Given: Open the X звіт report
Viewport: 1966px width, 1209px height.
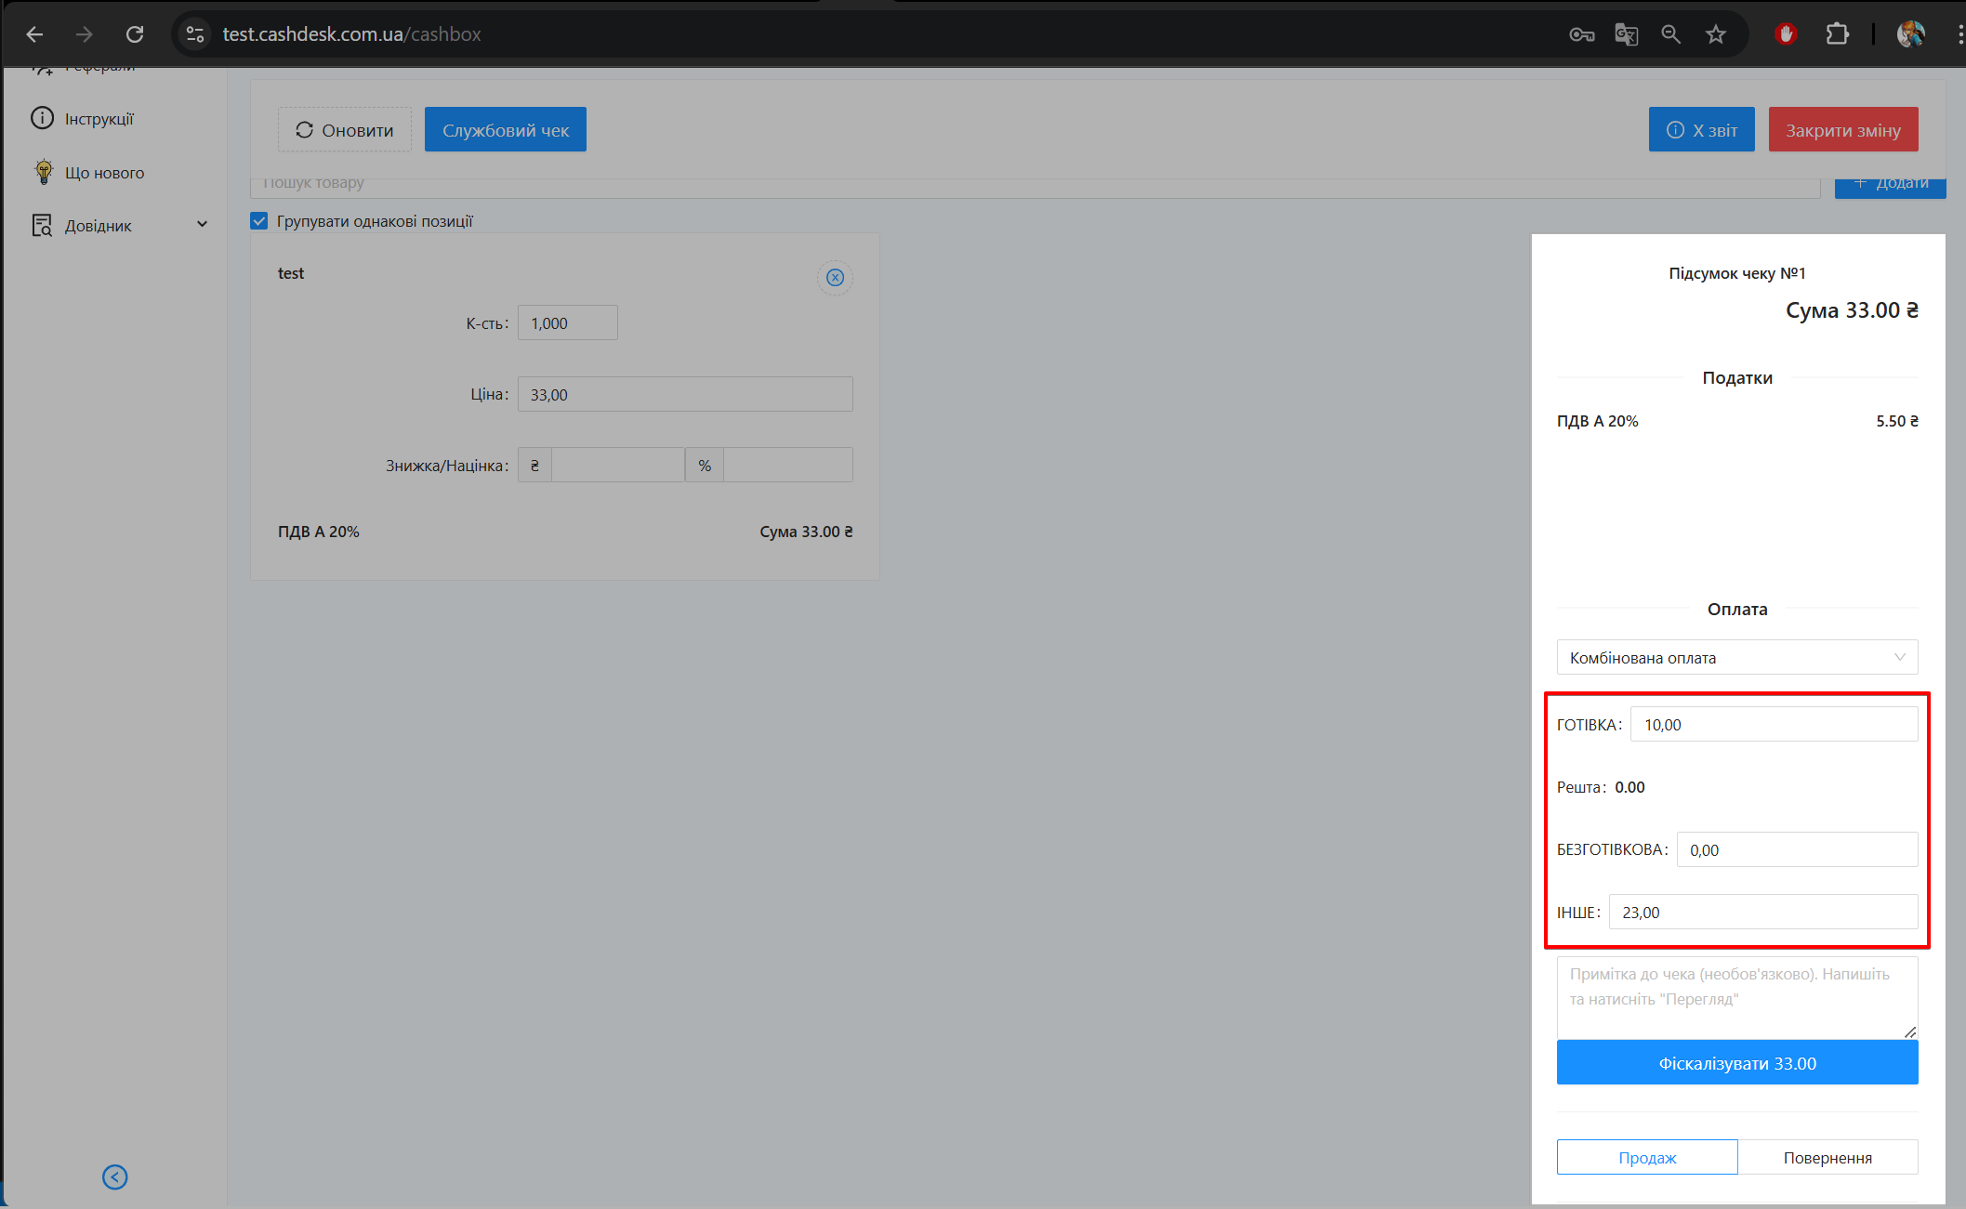Looking at the screenshot, I should [1701, 130].
